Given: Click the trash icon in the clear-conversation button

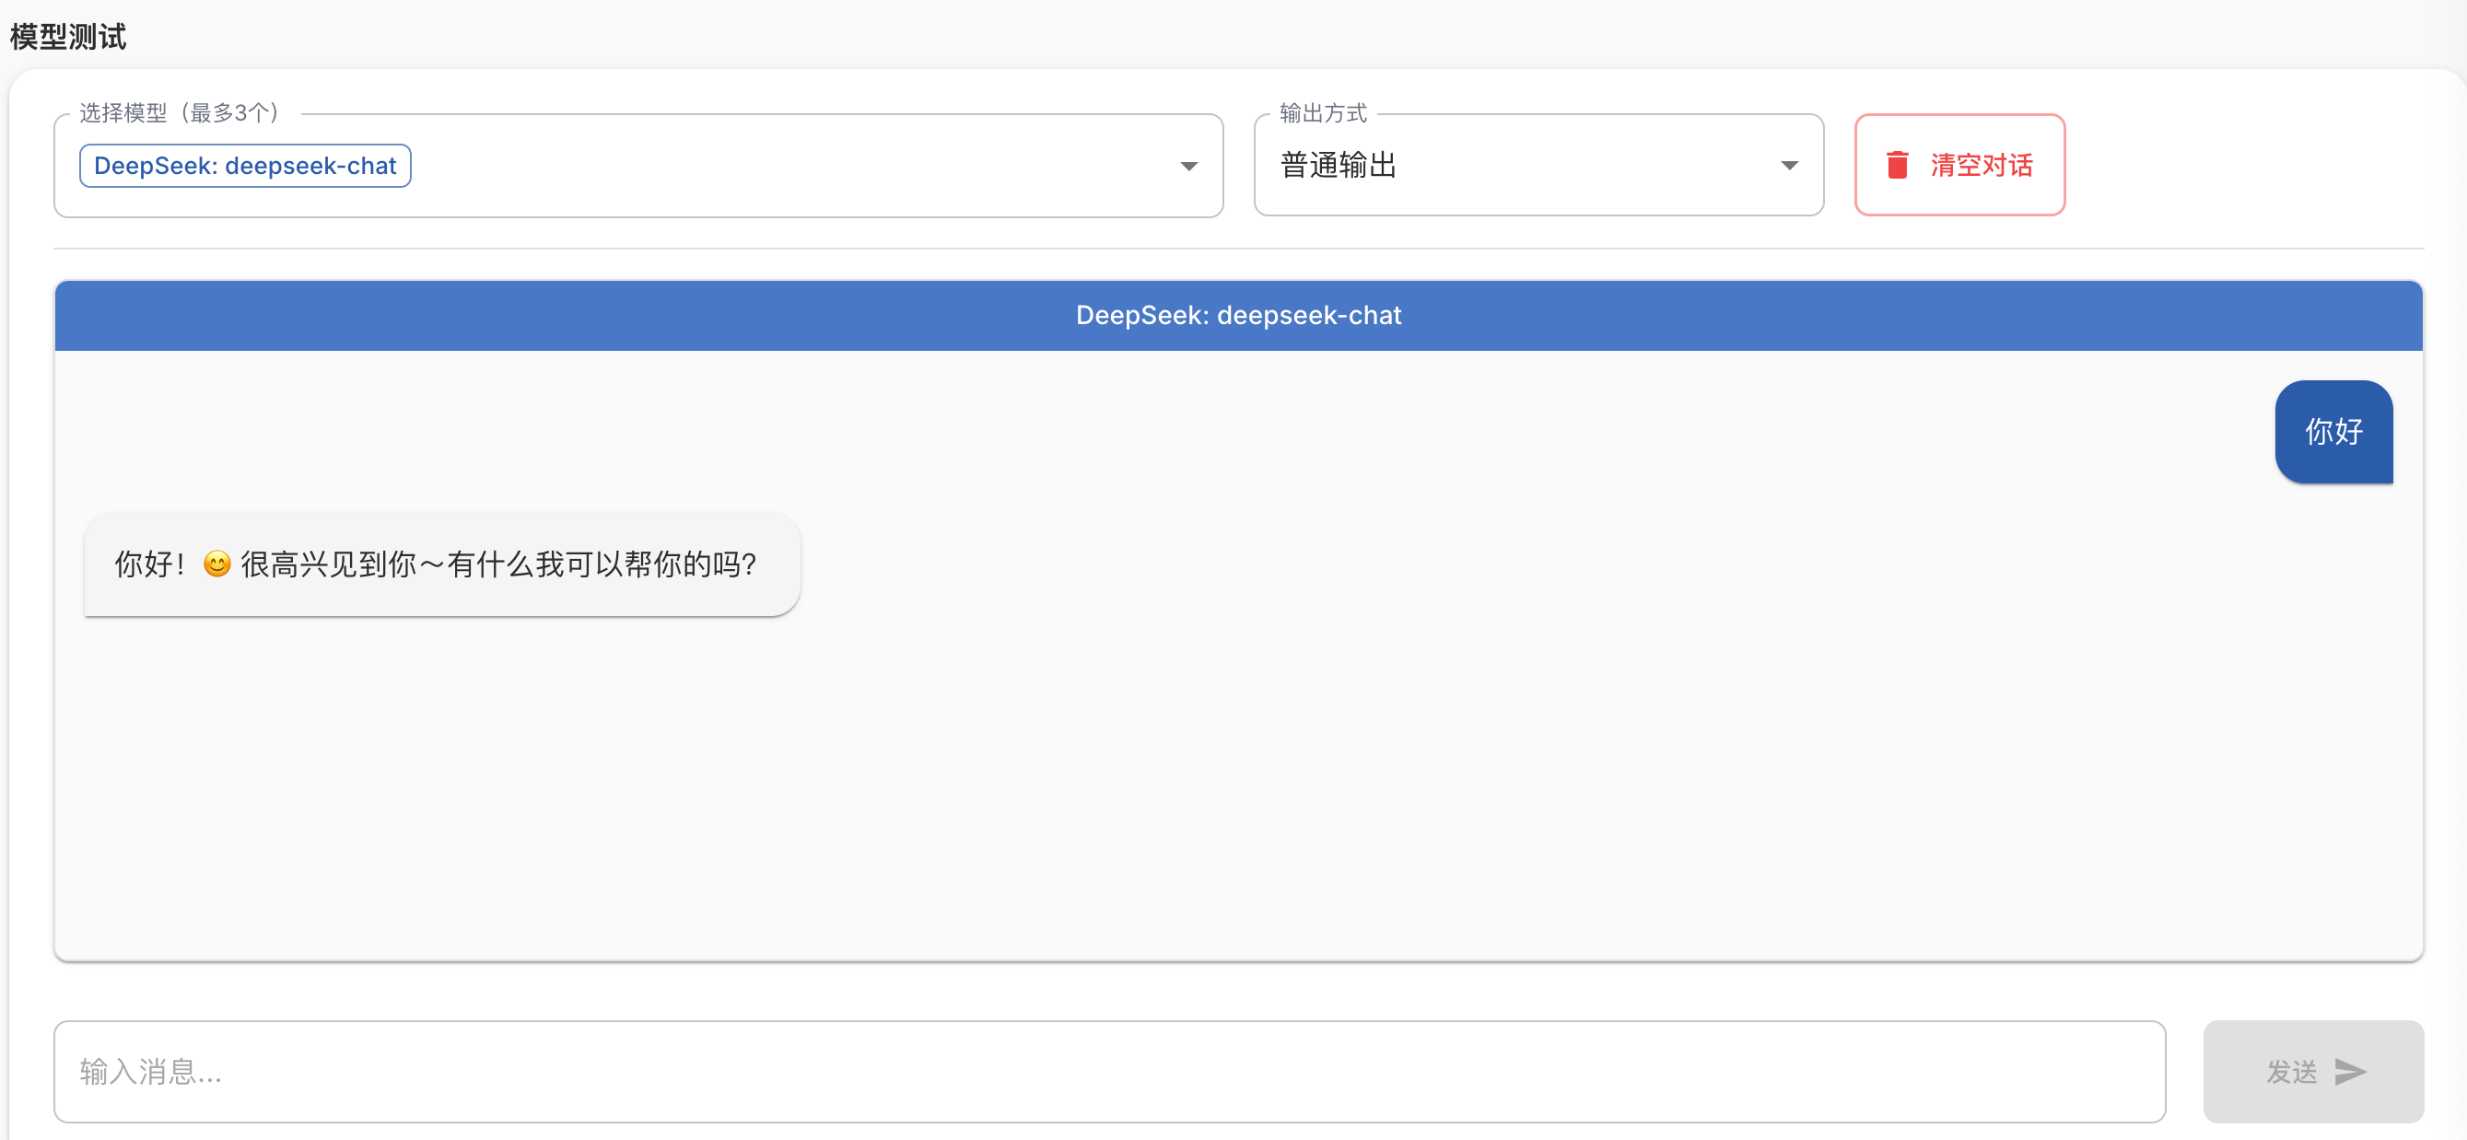Looking at the screenshot, I should click(x=1896, y=165).
